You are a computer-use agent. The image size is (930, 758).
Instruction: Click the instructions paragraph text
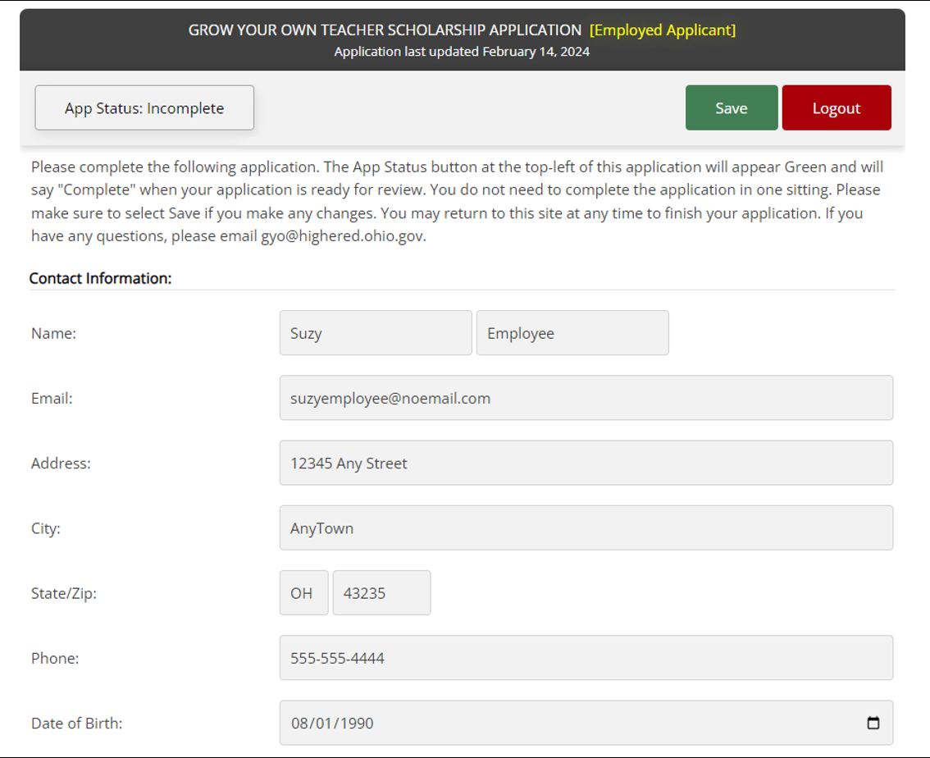pyautogui.click(x=456, y=201)
